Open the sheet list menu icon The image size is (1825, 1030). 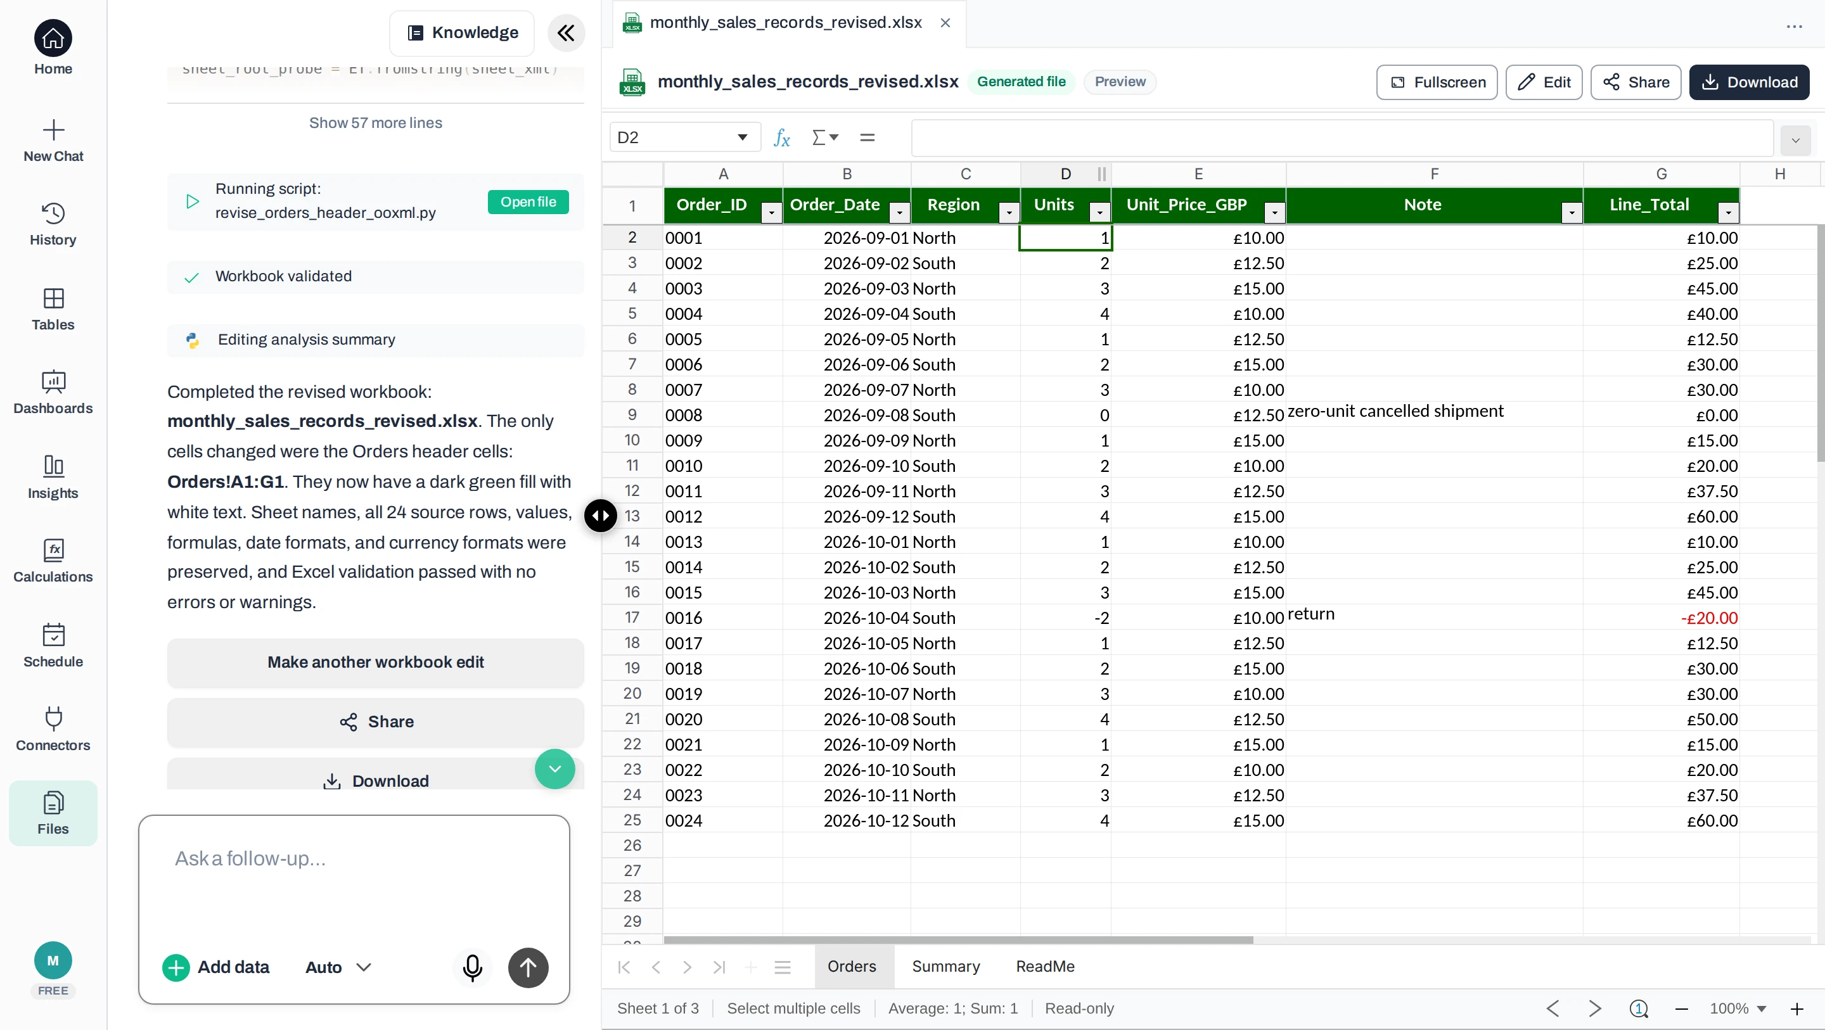pos(782,967)
